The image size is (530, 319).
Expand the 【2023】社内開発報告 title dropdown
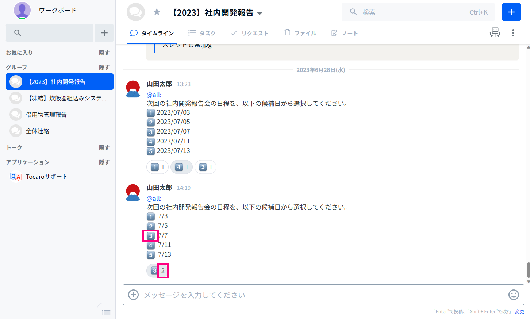260,13
